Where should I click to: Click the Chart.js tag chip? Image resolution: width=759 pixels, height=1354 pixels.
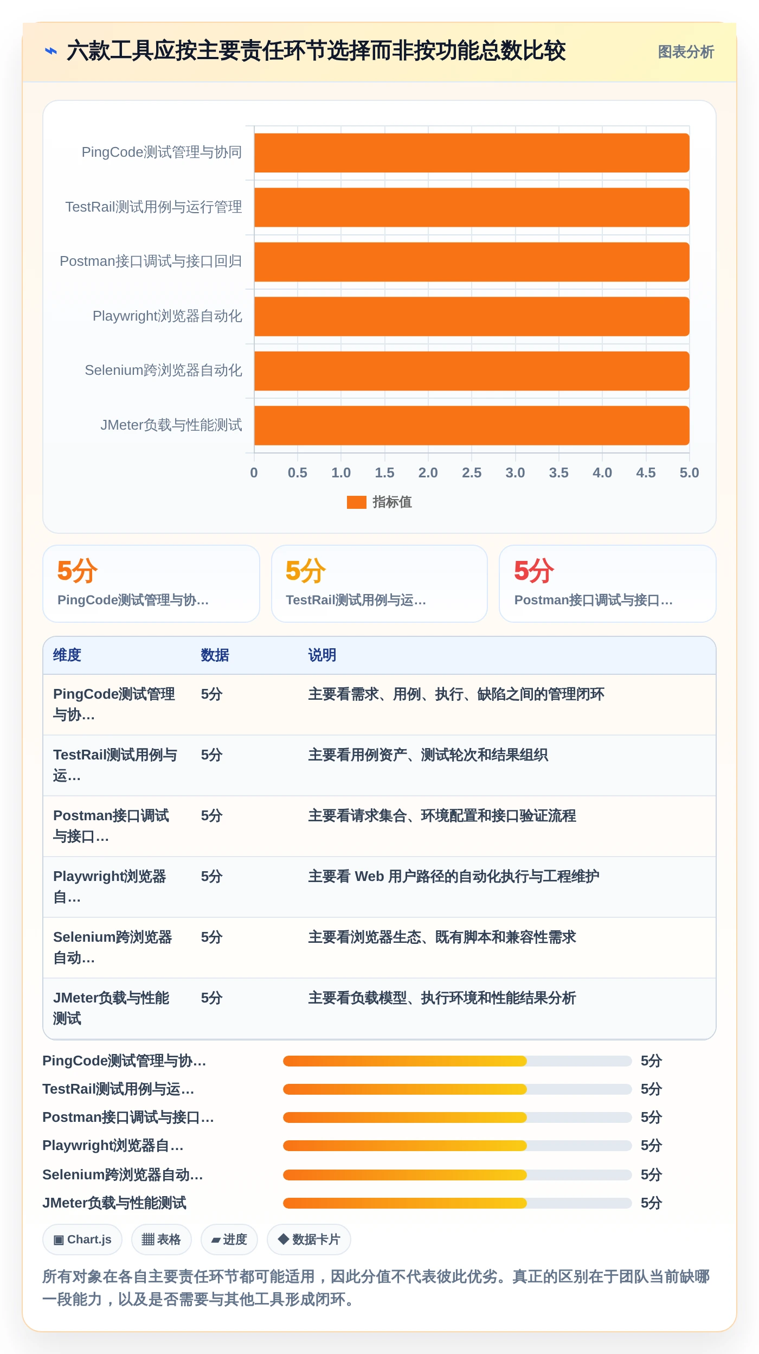click(x=82, y=1240)
